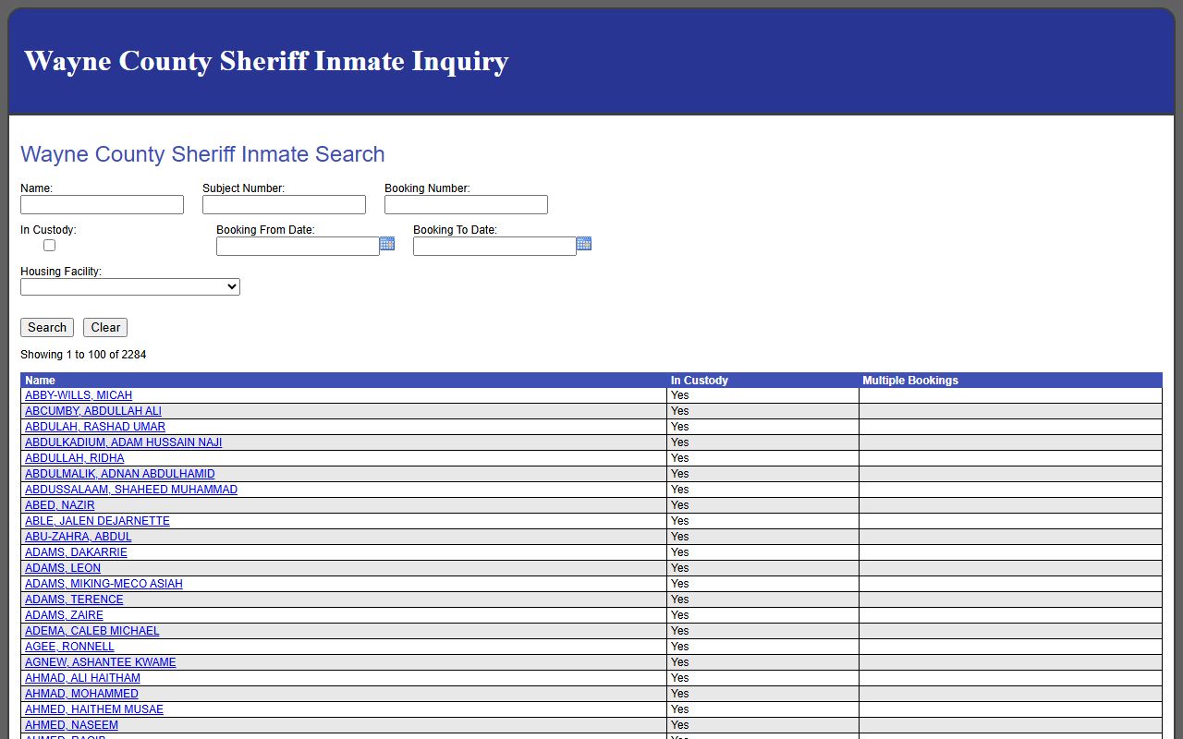
Task: Open inmate ADAMS, ZAIRE
Action: [64, 615]
